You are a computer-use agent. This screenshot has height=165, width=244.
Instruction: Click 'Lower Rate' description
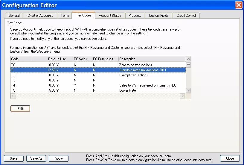click(127, 90)
